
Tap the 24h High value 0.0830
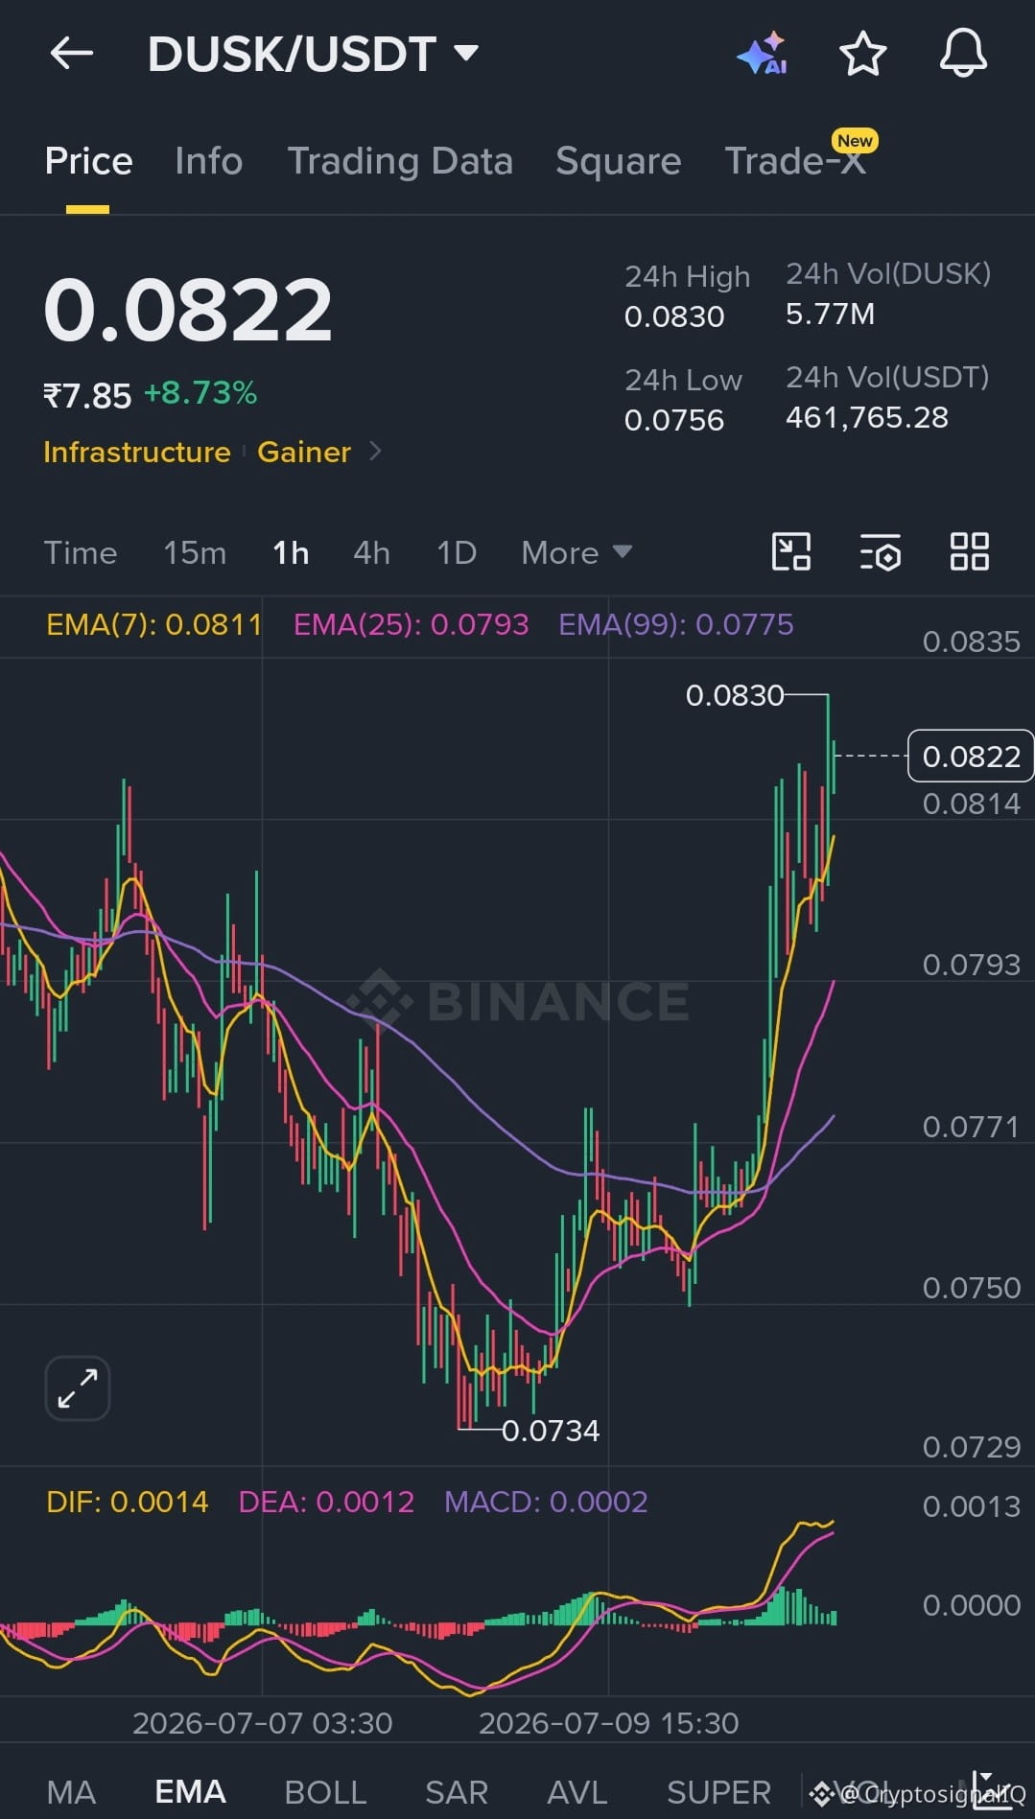tap(674, 316)
